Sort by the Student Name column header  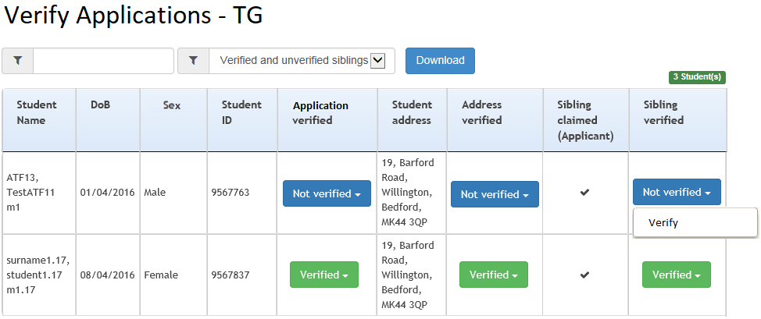pyautogui.click(x=37, y=112)
